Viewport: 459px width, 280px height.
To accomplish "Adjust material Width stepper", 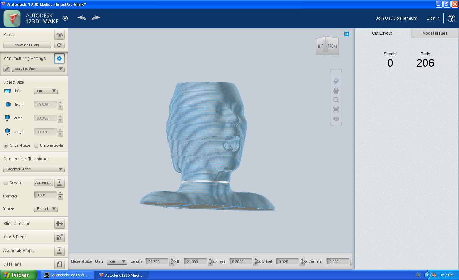I will coord(210,262).
